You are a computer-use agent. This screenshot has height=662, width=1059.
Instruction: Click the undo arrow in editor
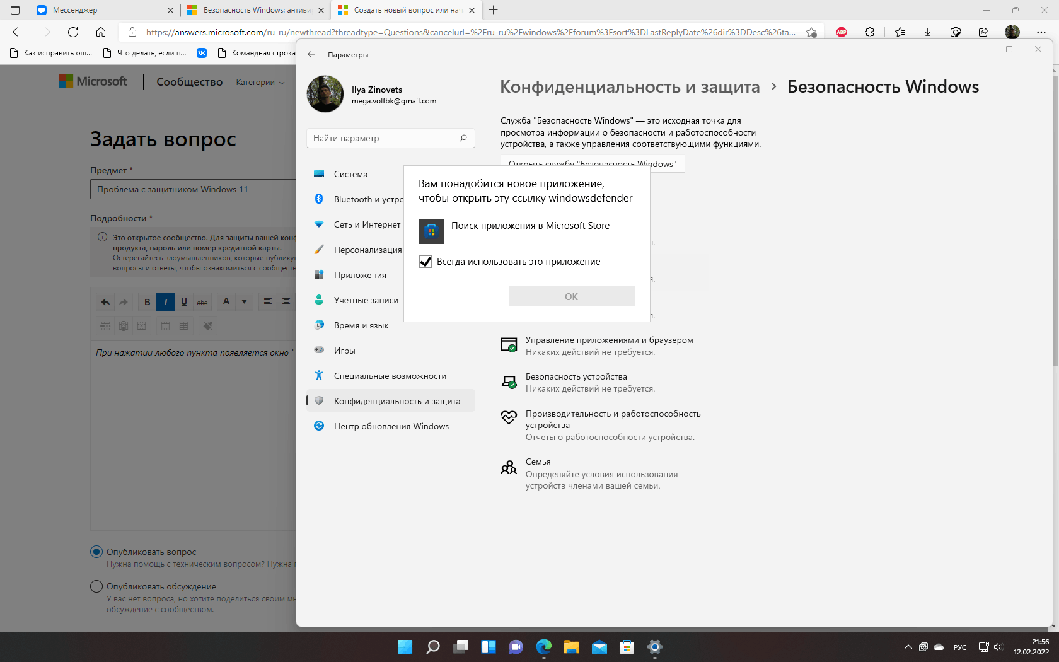tap(105, 302)
